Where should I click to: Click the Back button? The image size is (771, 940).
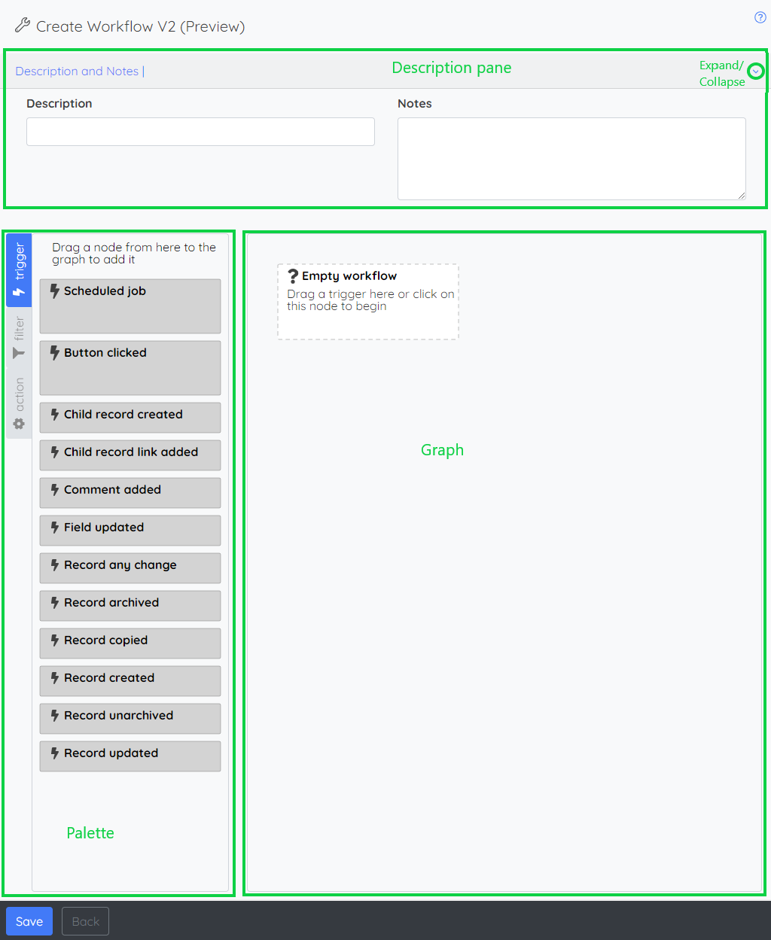[84, 920]
